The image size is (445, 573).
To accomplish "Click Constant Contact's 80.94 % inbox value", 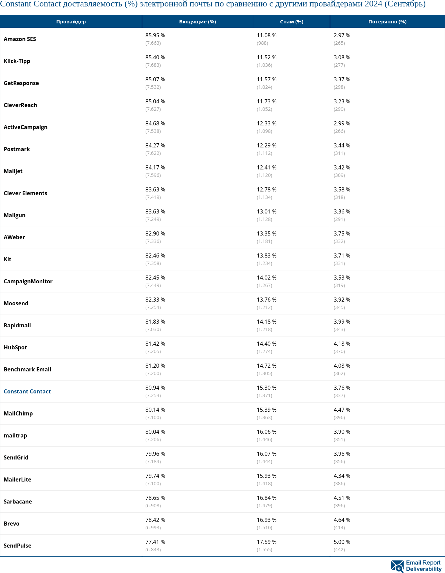I will coord(155,388).
